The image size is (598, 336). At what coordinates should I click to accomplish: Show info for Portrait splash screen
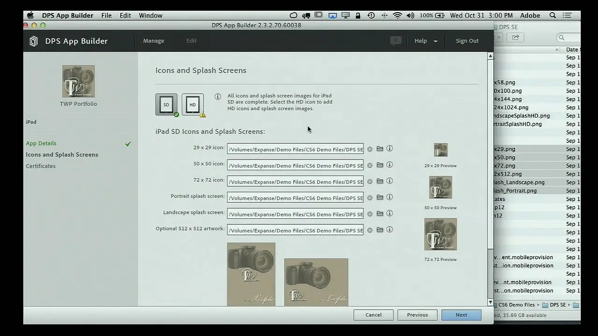click(390, 197)
